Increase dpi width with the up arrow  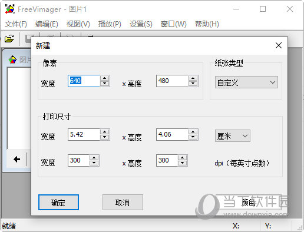click(94, 158)
